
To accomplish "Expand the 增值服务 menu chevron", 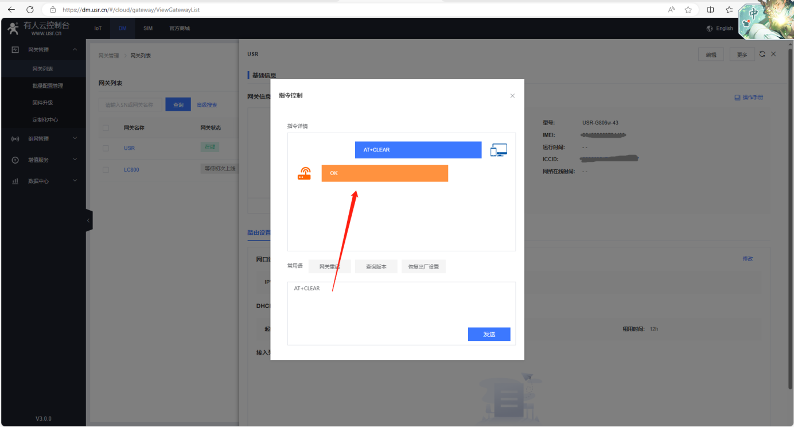I will 75,160.
